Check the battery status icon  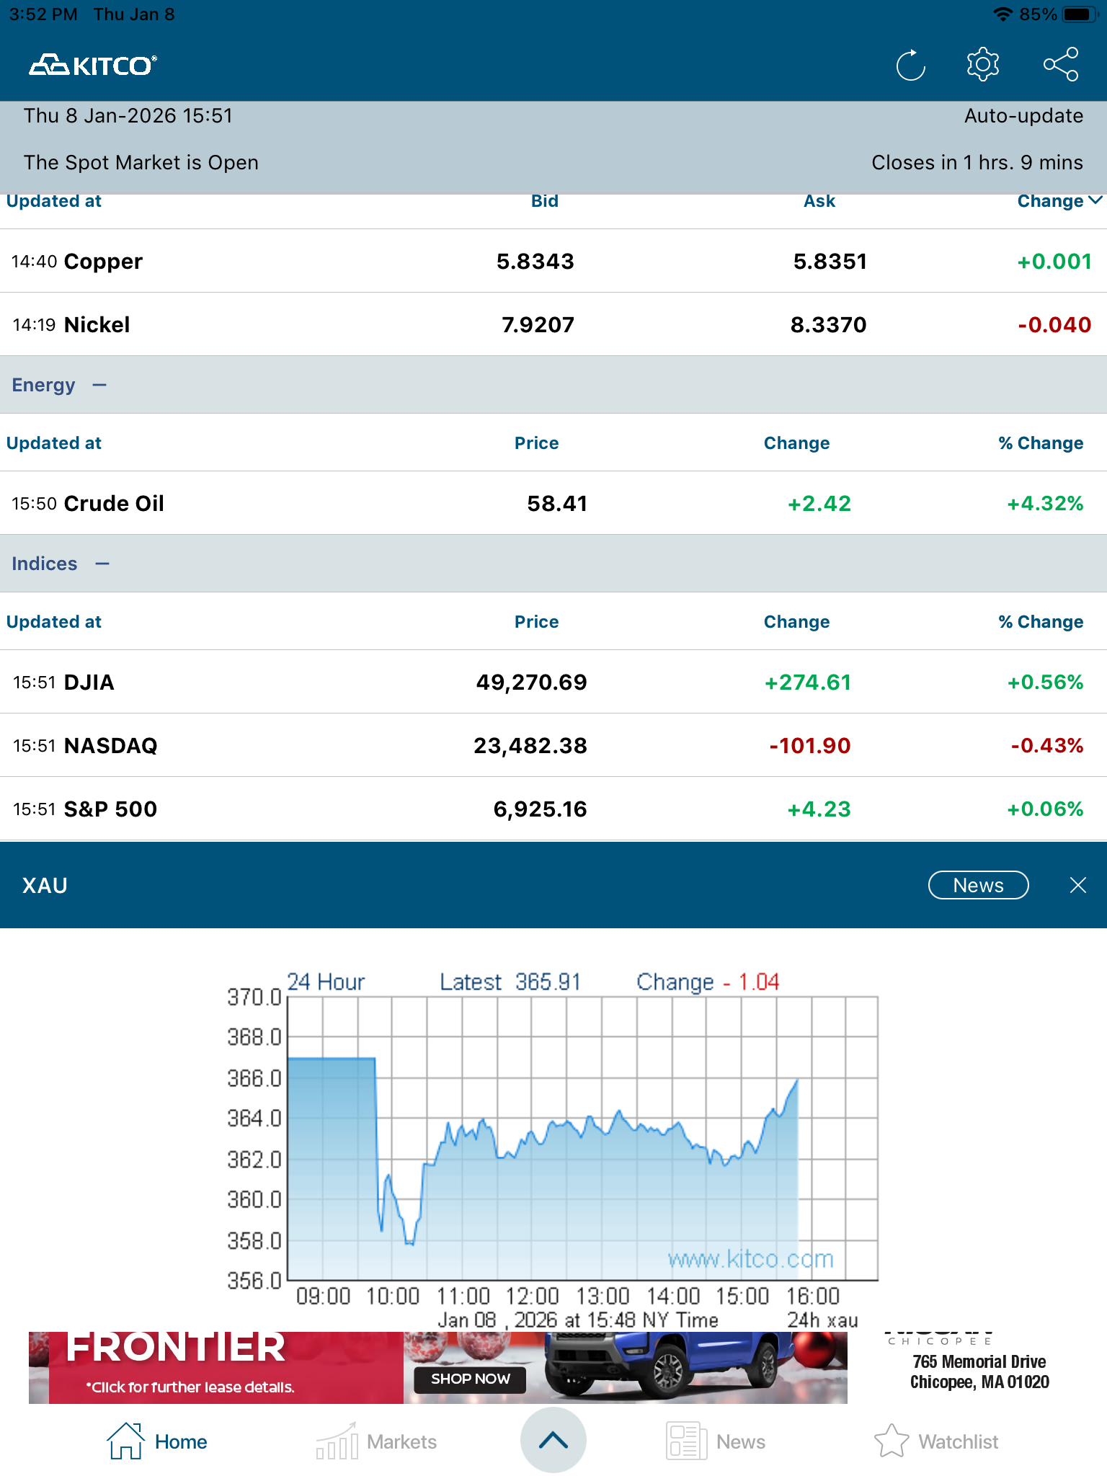(x=1080, y=14)
